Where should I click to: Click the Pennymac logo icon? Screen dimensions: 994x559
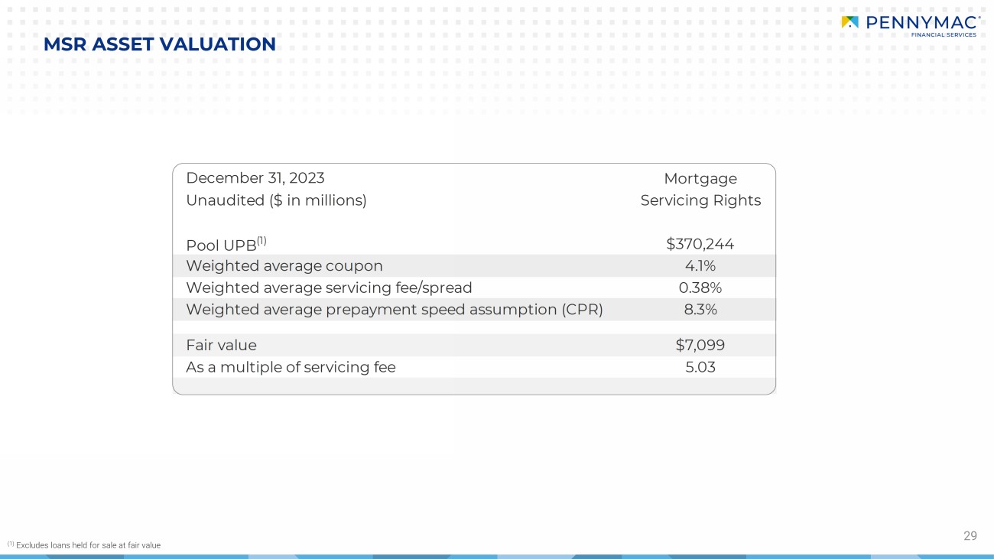click(x=849, y=22)
